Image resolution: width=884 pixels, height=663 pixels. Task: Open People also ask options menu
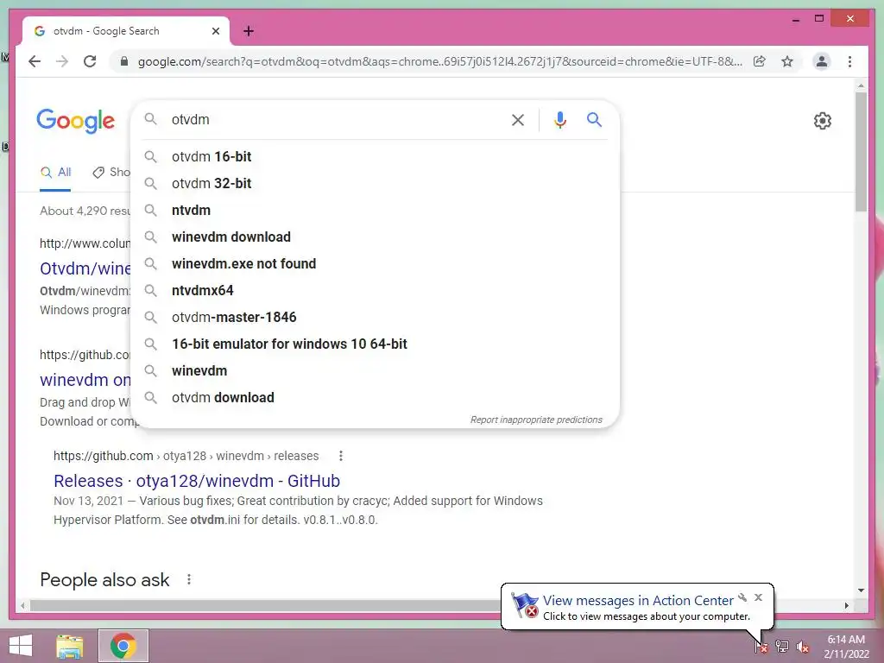(189, 579)
